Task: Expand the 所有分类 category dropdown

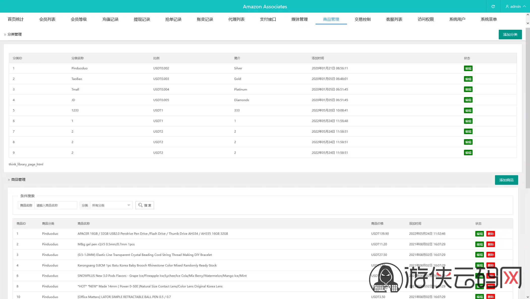Action: (x=111, y=205)
